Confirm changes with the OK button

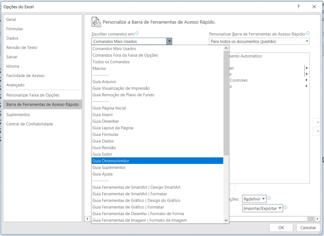[x=281, y=227]
